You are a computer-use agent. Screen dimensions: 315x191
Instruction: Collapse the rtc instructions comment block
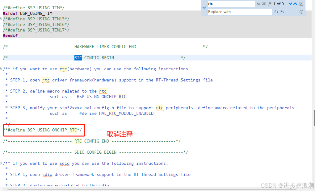tap(2, 69)
